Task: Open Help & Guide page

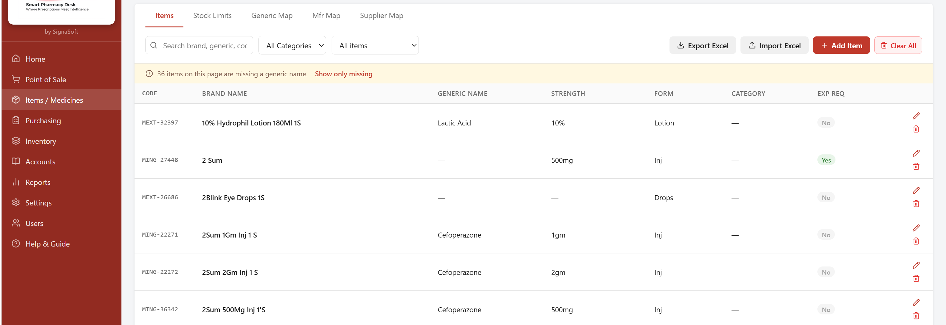Action: pyautogui.click(x=47, y=244)
